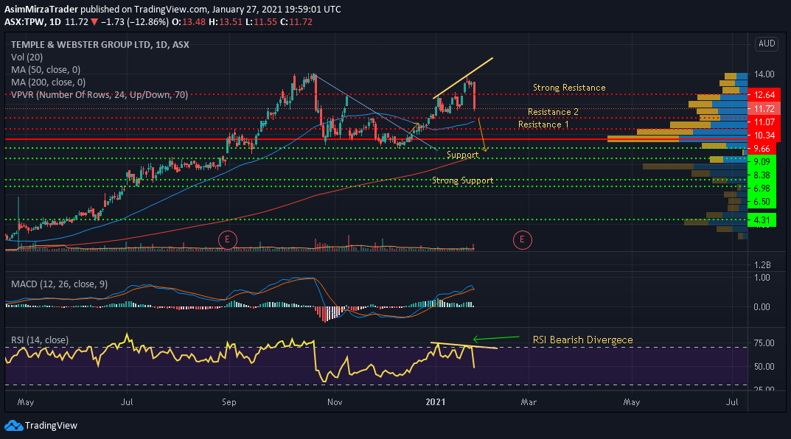Viewport: 791px width, 439px height.
Task: Click the VPVR indicator legend
Action: coord(100,95)
